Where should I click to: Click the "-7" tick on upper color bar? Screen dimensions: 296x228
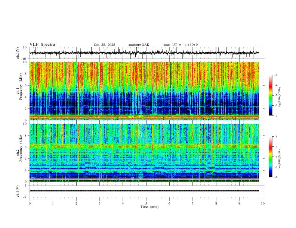point(275,115)
